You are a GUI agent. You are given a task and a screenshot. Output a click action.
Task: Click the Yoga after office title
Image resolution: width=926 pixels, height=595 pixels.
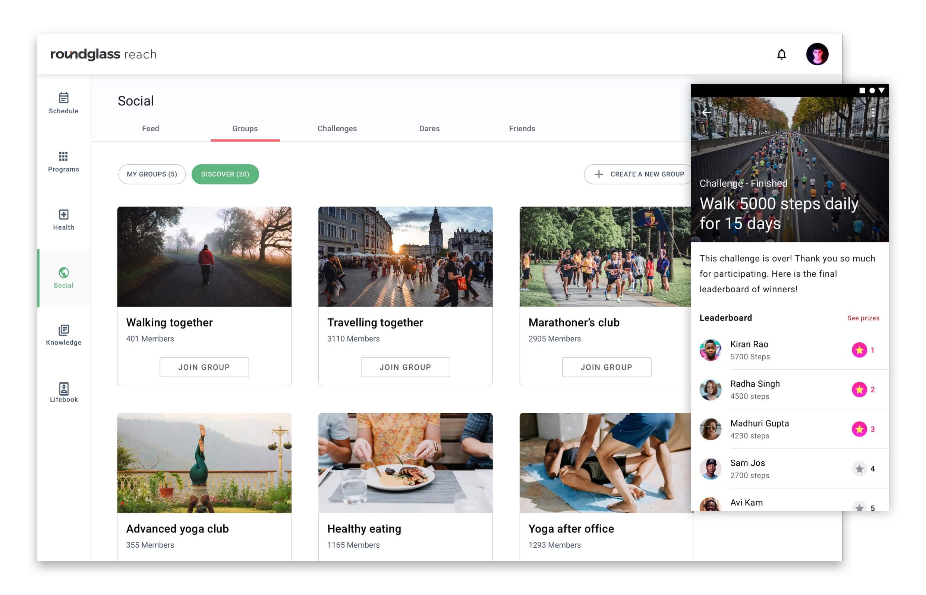pos(571,529)
